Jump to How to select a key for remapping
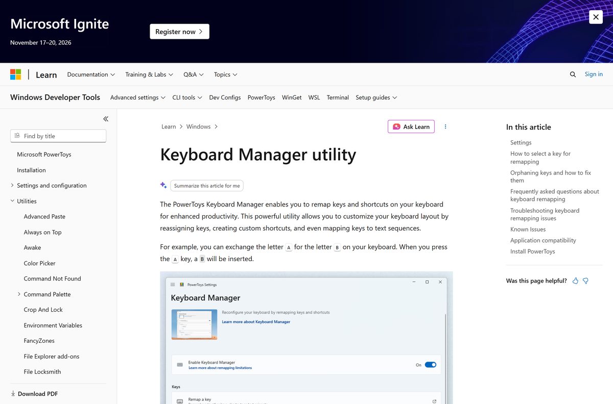Screen dimensions: 613x404 (540, 158)
